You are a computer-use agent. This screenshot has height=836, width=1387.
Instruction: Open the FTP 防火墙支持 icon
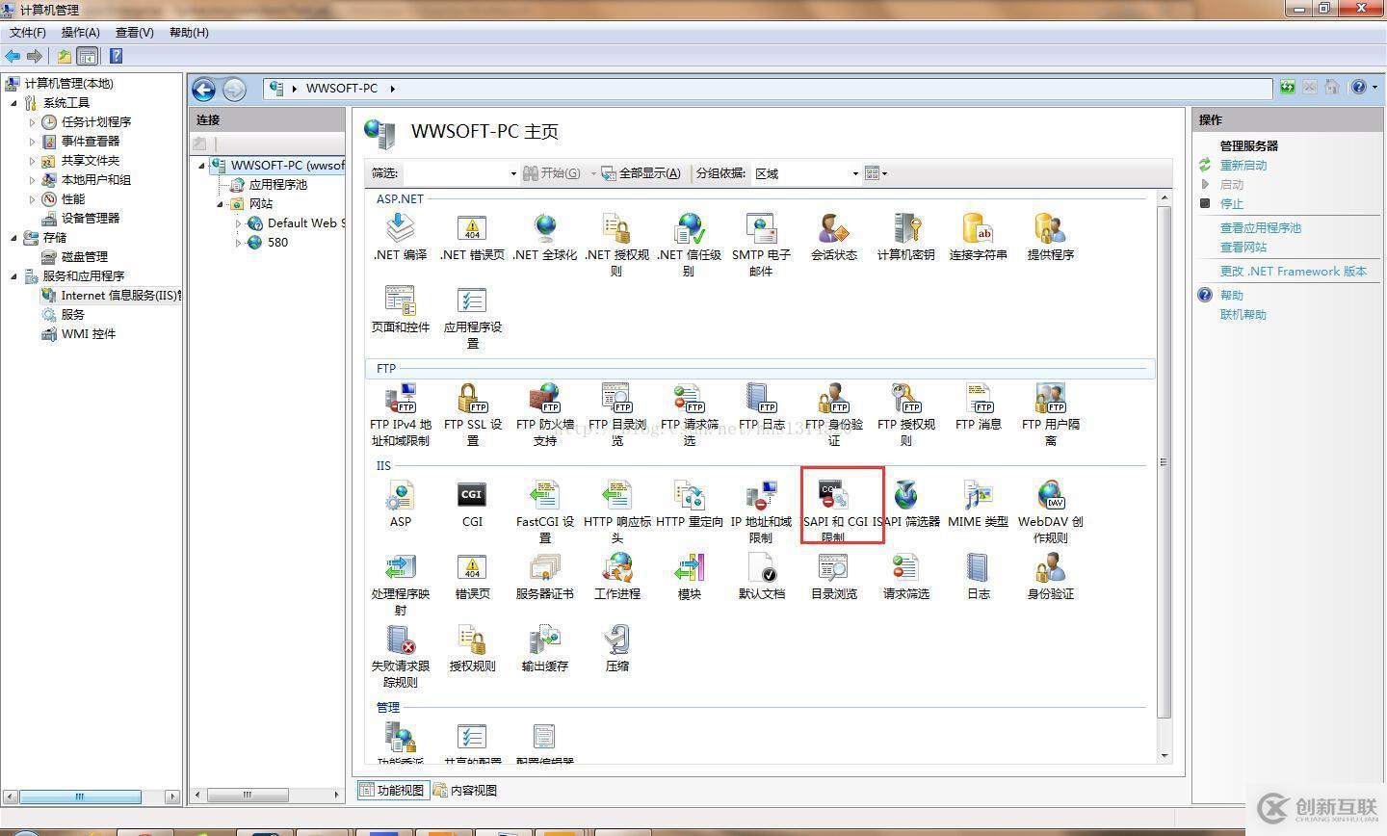(x=545, y=414)
